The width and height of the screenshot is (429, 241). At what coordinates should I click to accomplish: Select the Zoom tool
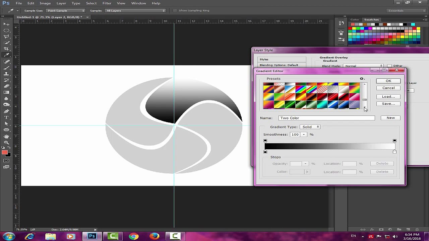(6, 143)
